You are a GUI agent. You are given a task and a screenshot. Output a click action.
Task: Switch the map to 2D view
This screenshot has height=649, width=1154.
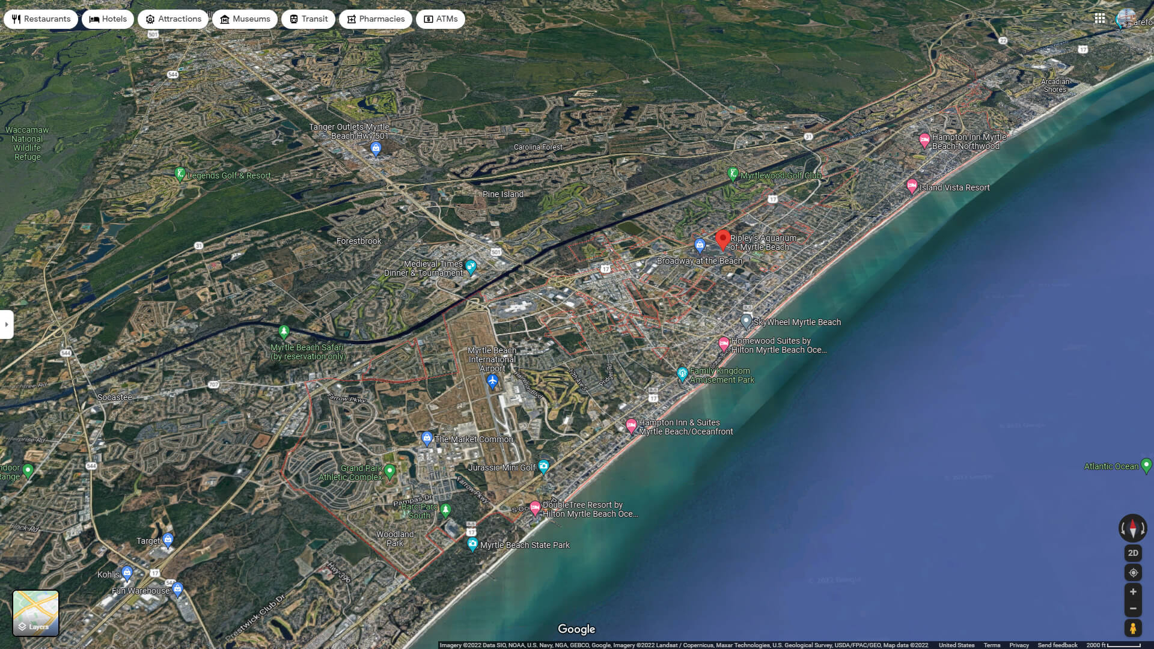(x=1132, y=552)
